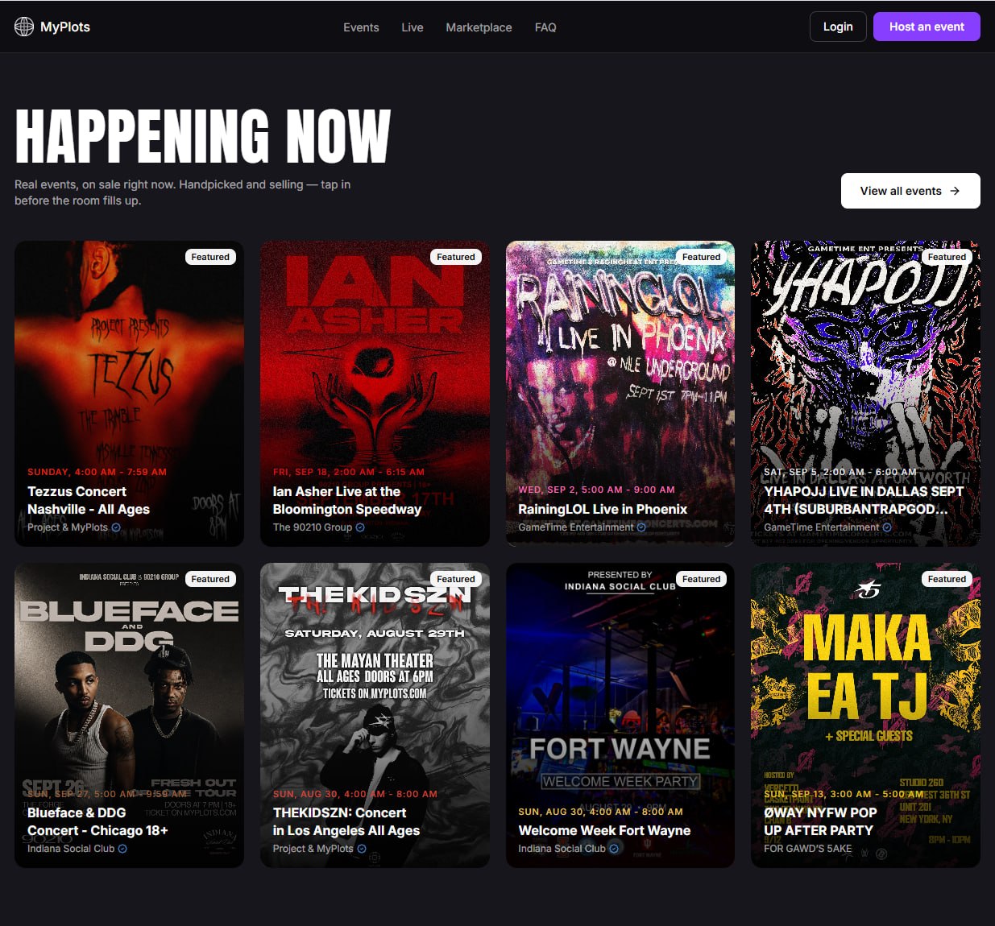The width and height of the screenshot is (995, 926).
Task: Click Featured badge on YHAPOJJ card
Action: point(947,257)
